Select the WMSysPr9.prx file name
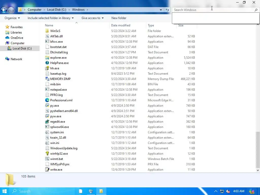This screenshot has height=195, width=260. point(60,164)
